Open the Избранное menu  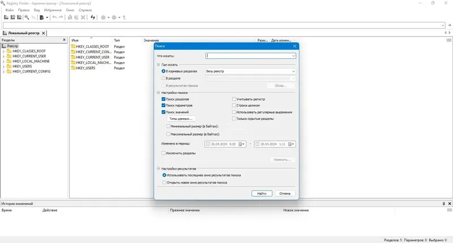tap(53, 10)
